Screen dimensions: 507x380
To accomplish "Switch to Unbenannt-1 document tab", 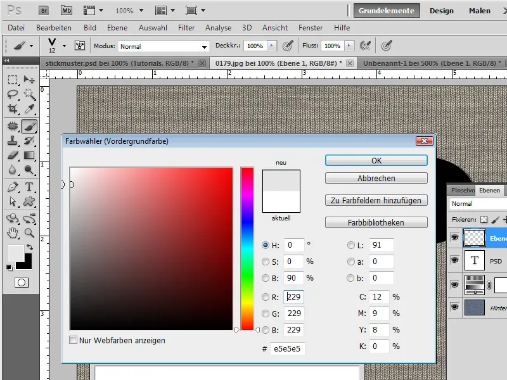I will [x=432, y=63].
